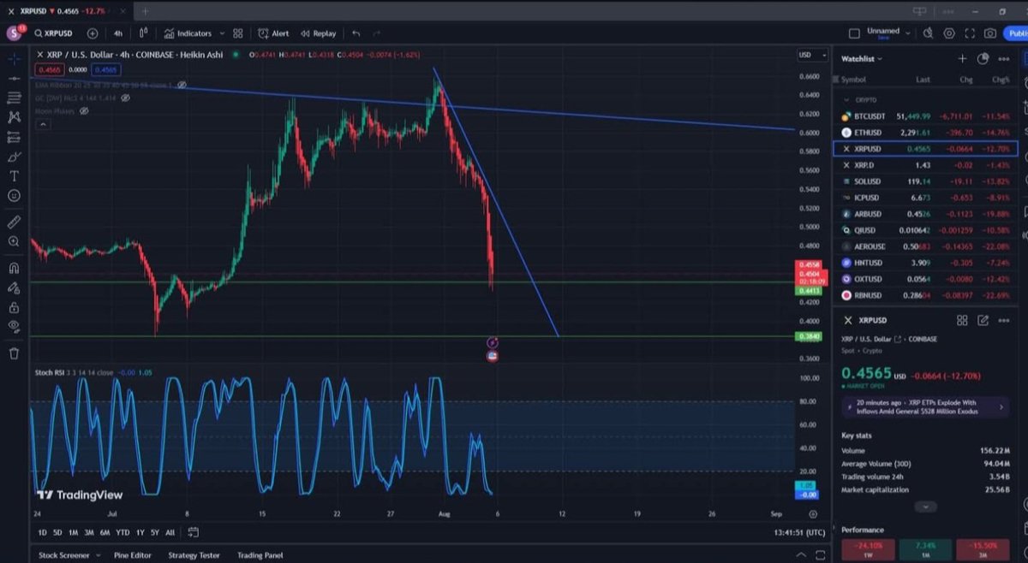Select the YTD date range
This screenshot has width=1028, height=563.
pyautogui.click(x=123, y=532)
